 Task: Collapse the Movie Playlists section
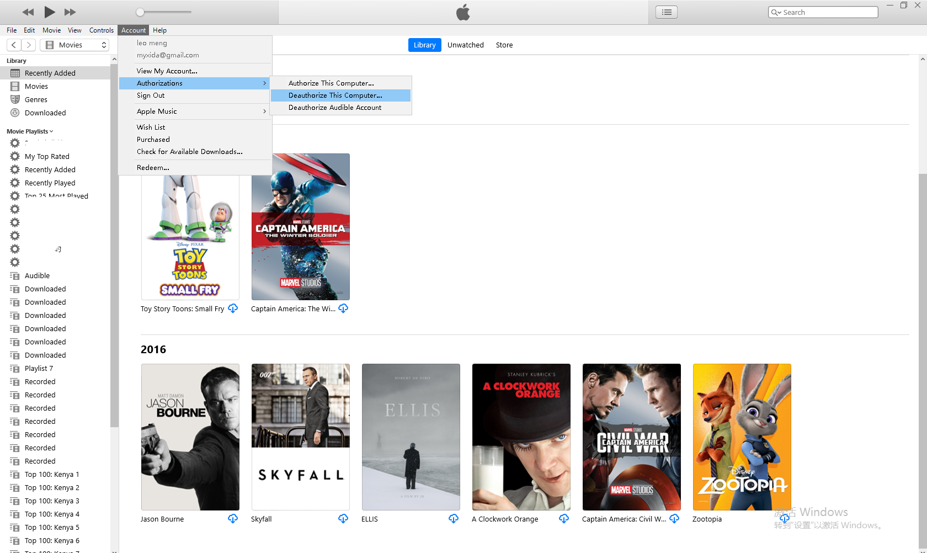coord(50,131)
